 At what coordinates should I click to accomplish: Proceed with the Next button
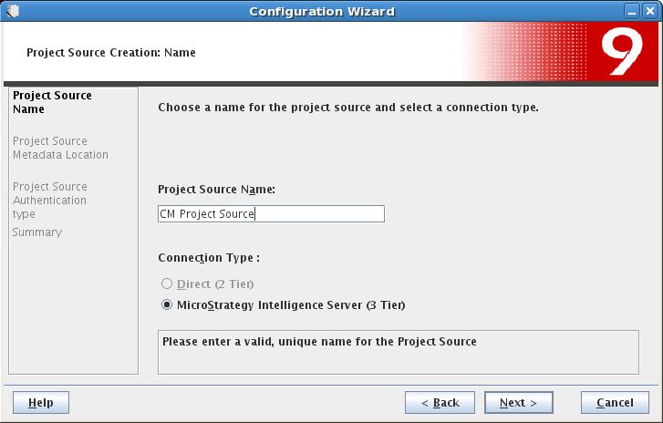[x=518, y=403]
